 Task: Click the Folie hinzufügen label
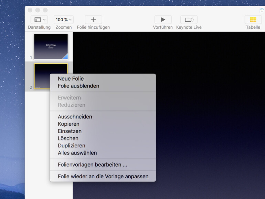(x=93, y=28)
